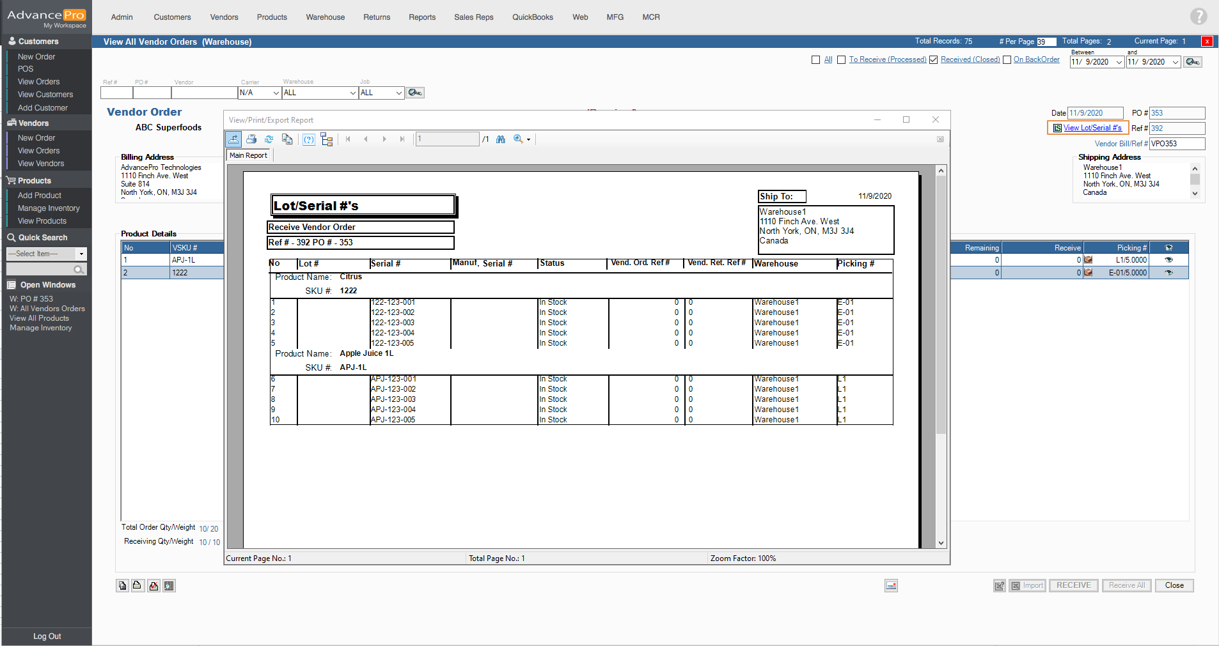
Task: Click the Vendor Bill/Ref # field
Action: (x=1177, y=144)
